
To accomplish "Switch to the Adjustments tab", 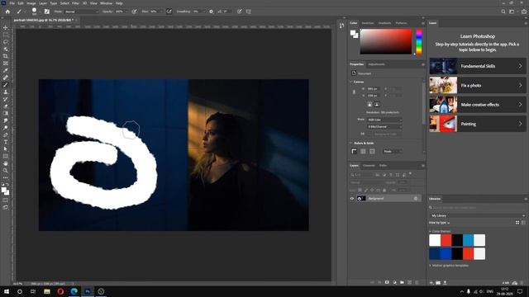I will click(x=376, y=64).
